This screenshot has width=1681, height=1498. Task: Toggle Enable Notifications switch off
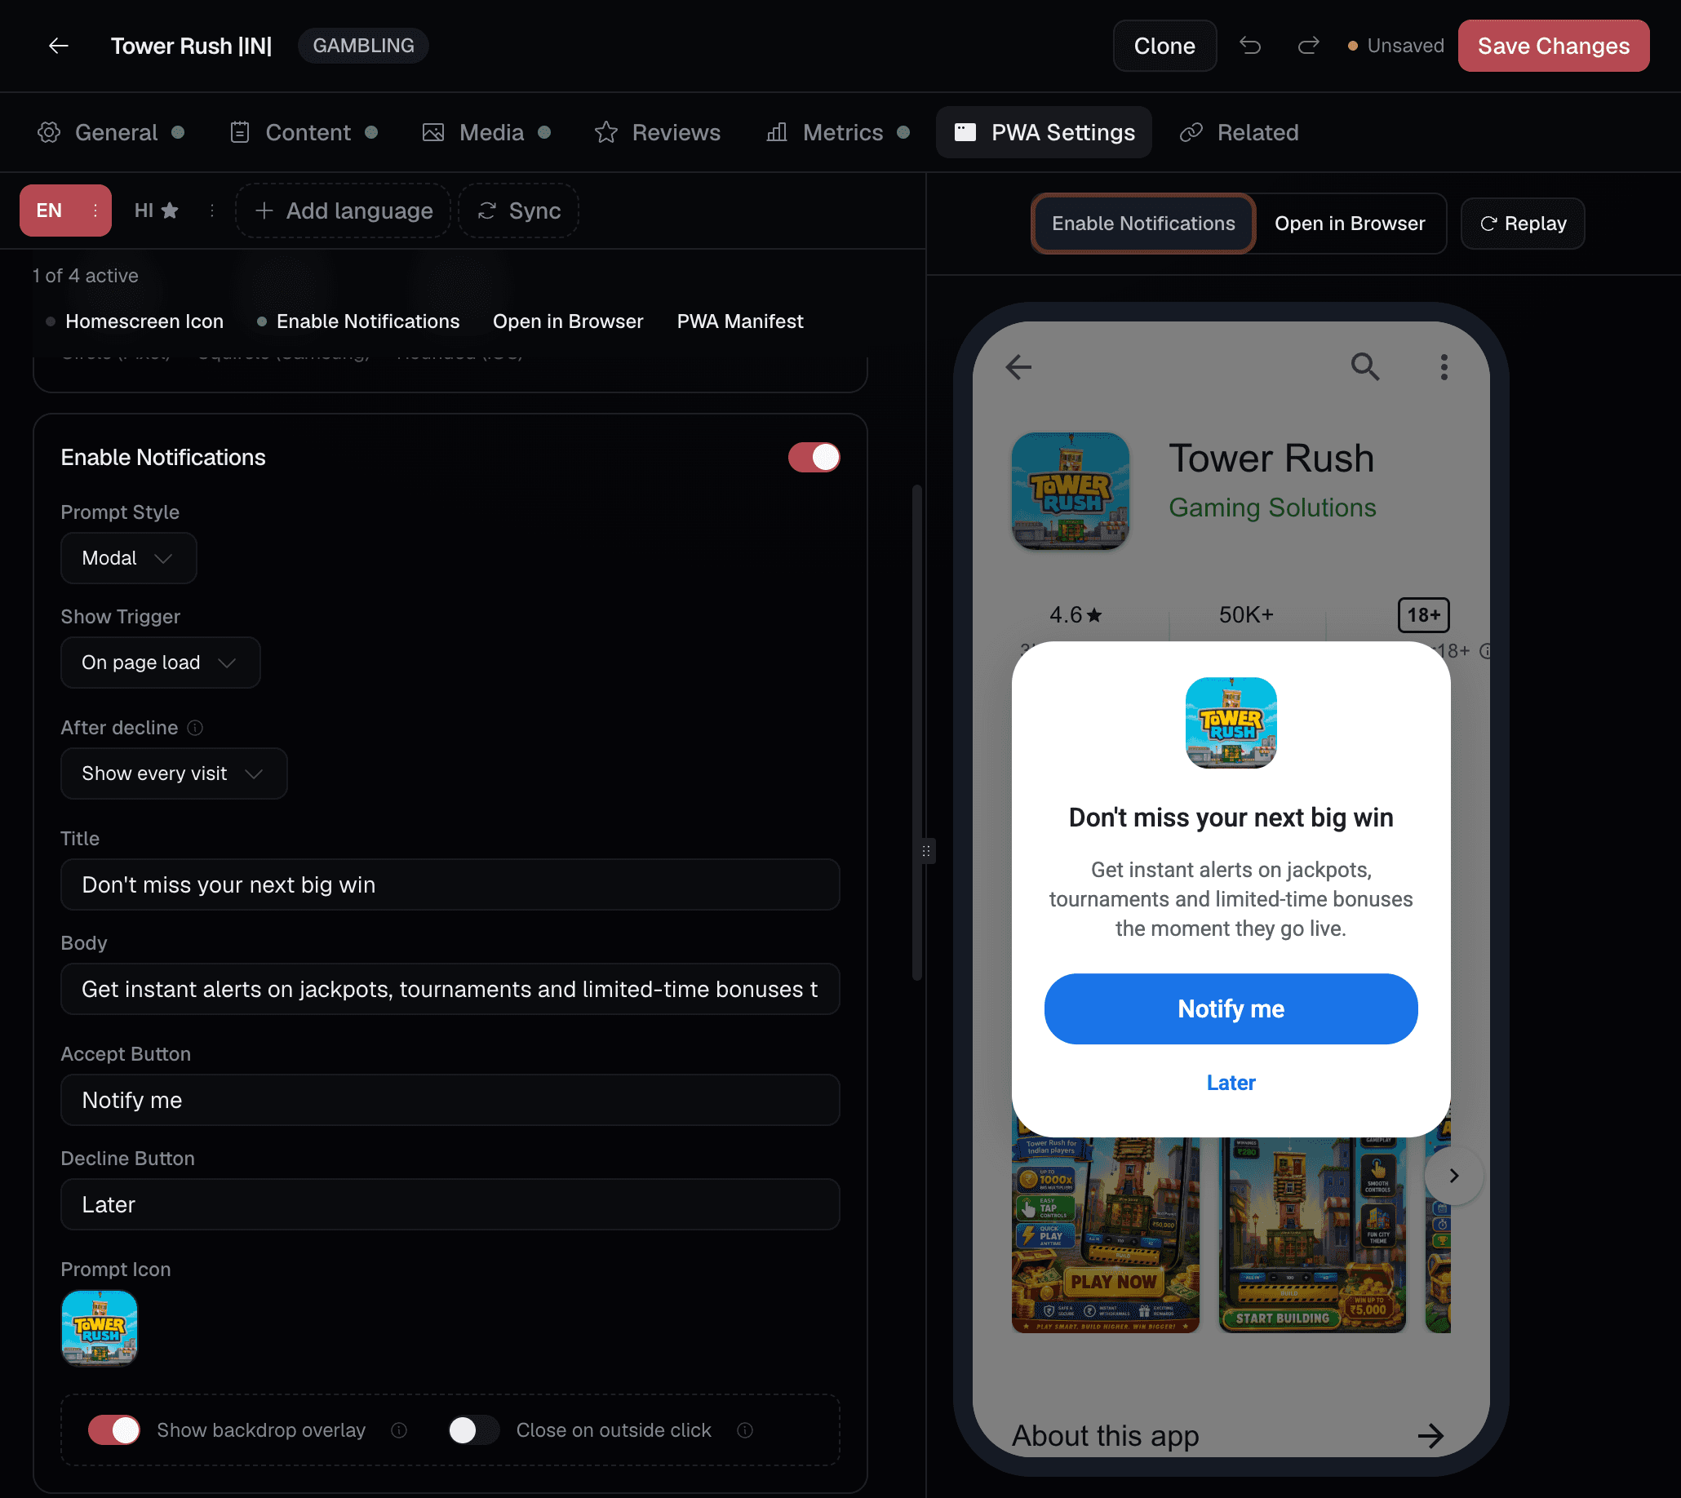point(814,458)
